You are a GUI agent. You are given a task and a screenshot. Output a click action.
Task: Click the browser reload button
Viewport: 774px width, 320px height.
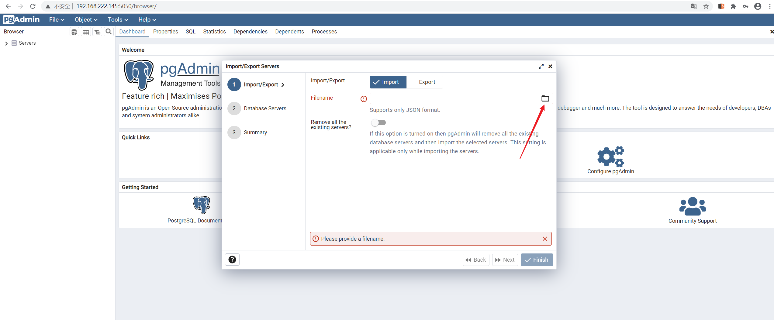point(33,6)
